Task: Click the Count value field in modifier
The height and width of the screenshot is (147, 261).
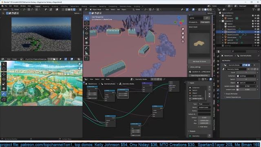Action: tap(246, 73)
